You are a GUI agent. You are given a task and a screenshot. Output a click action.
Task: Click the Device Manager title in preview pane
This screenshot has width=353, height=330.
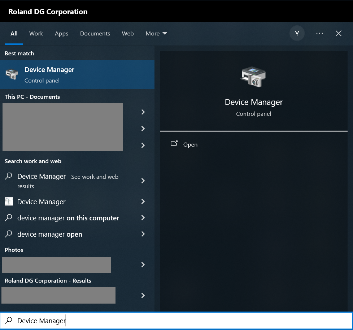(254, 102)
